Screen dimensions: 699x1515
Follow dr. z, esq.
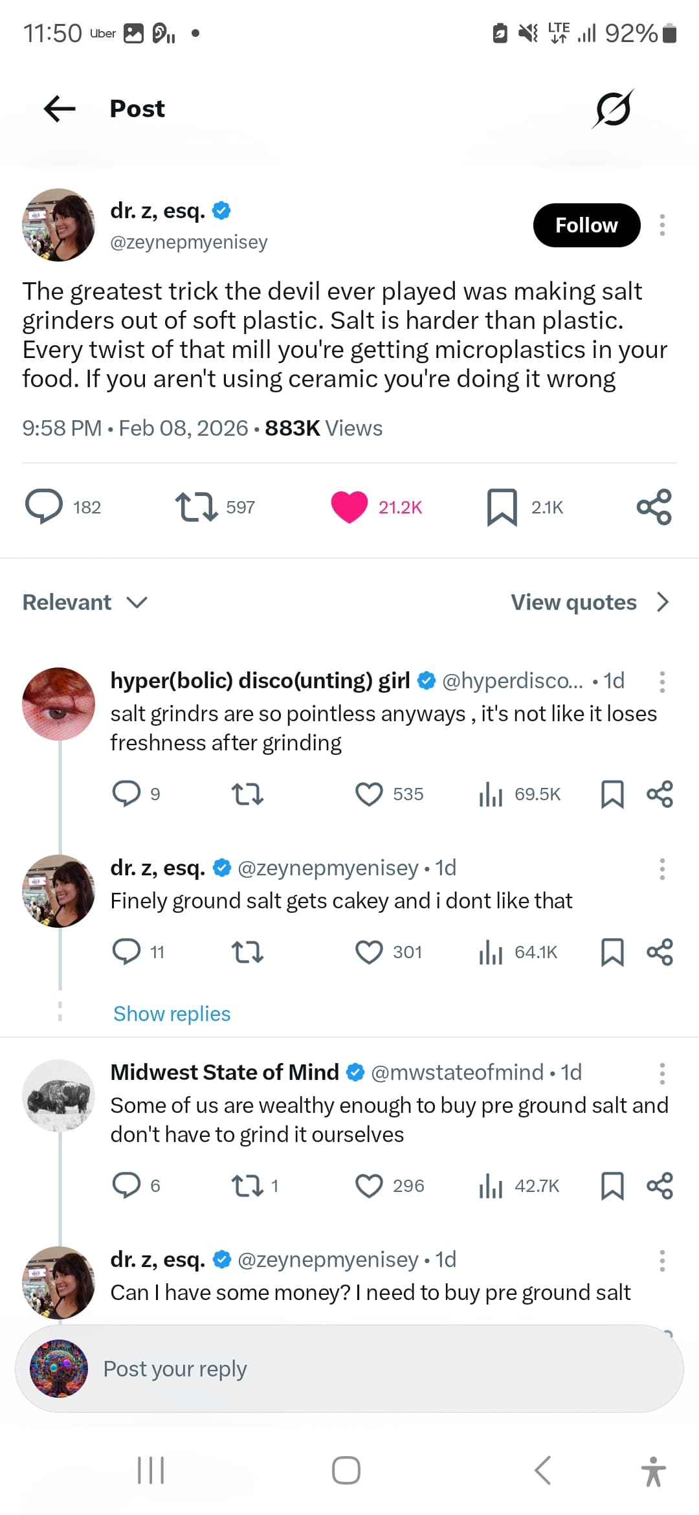586,225
